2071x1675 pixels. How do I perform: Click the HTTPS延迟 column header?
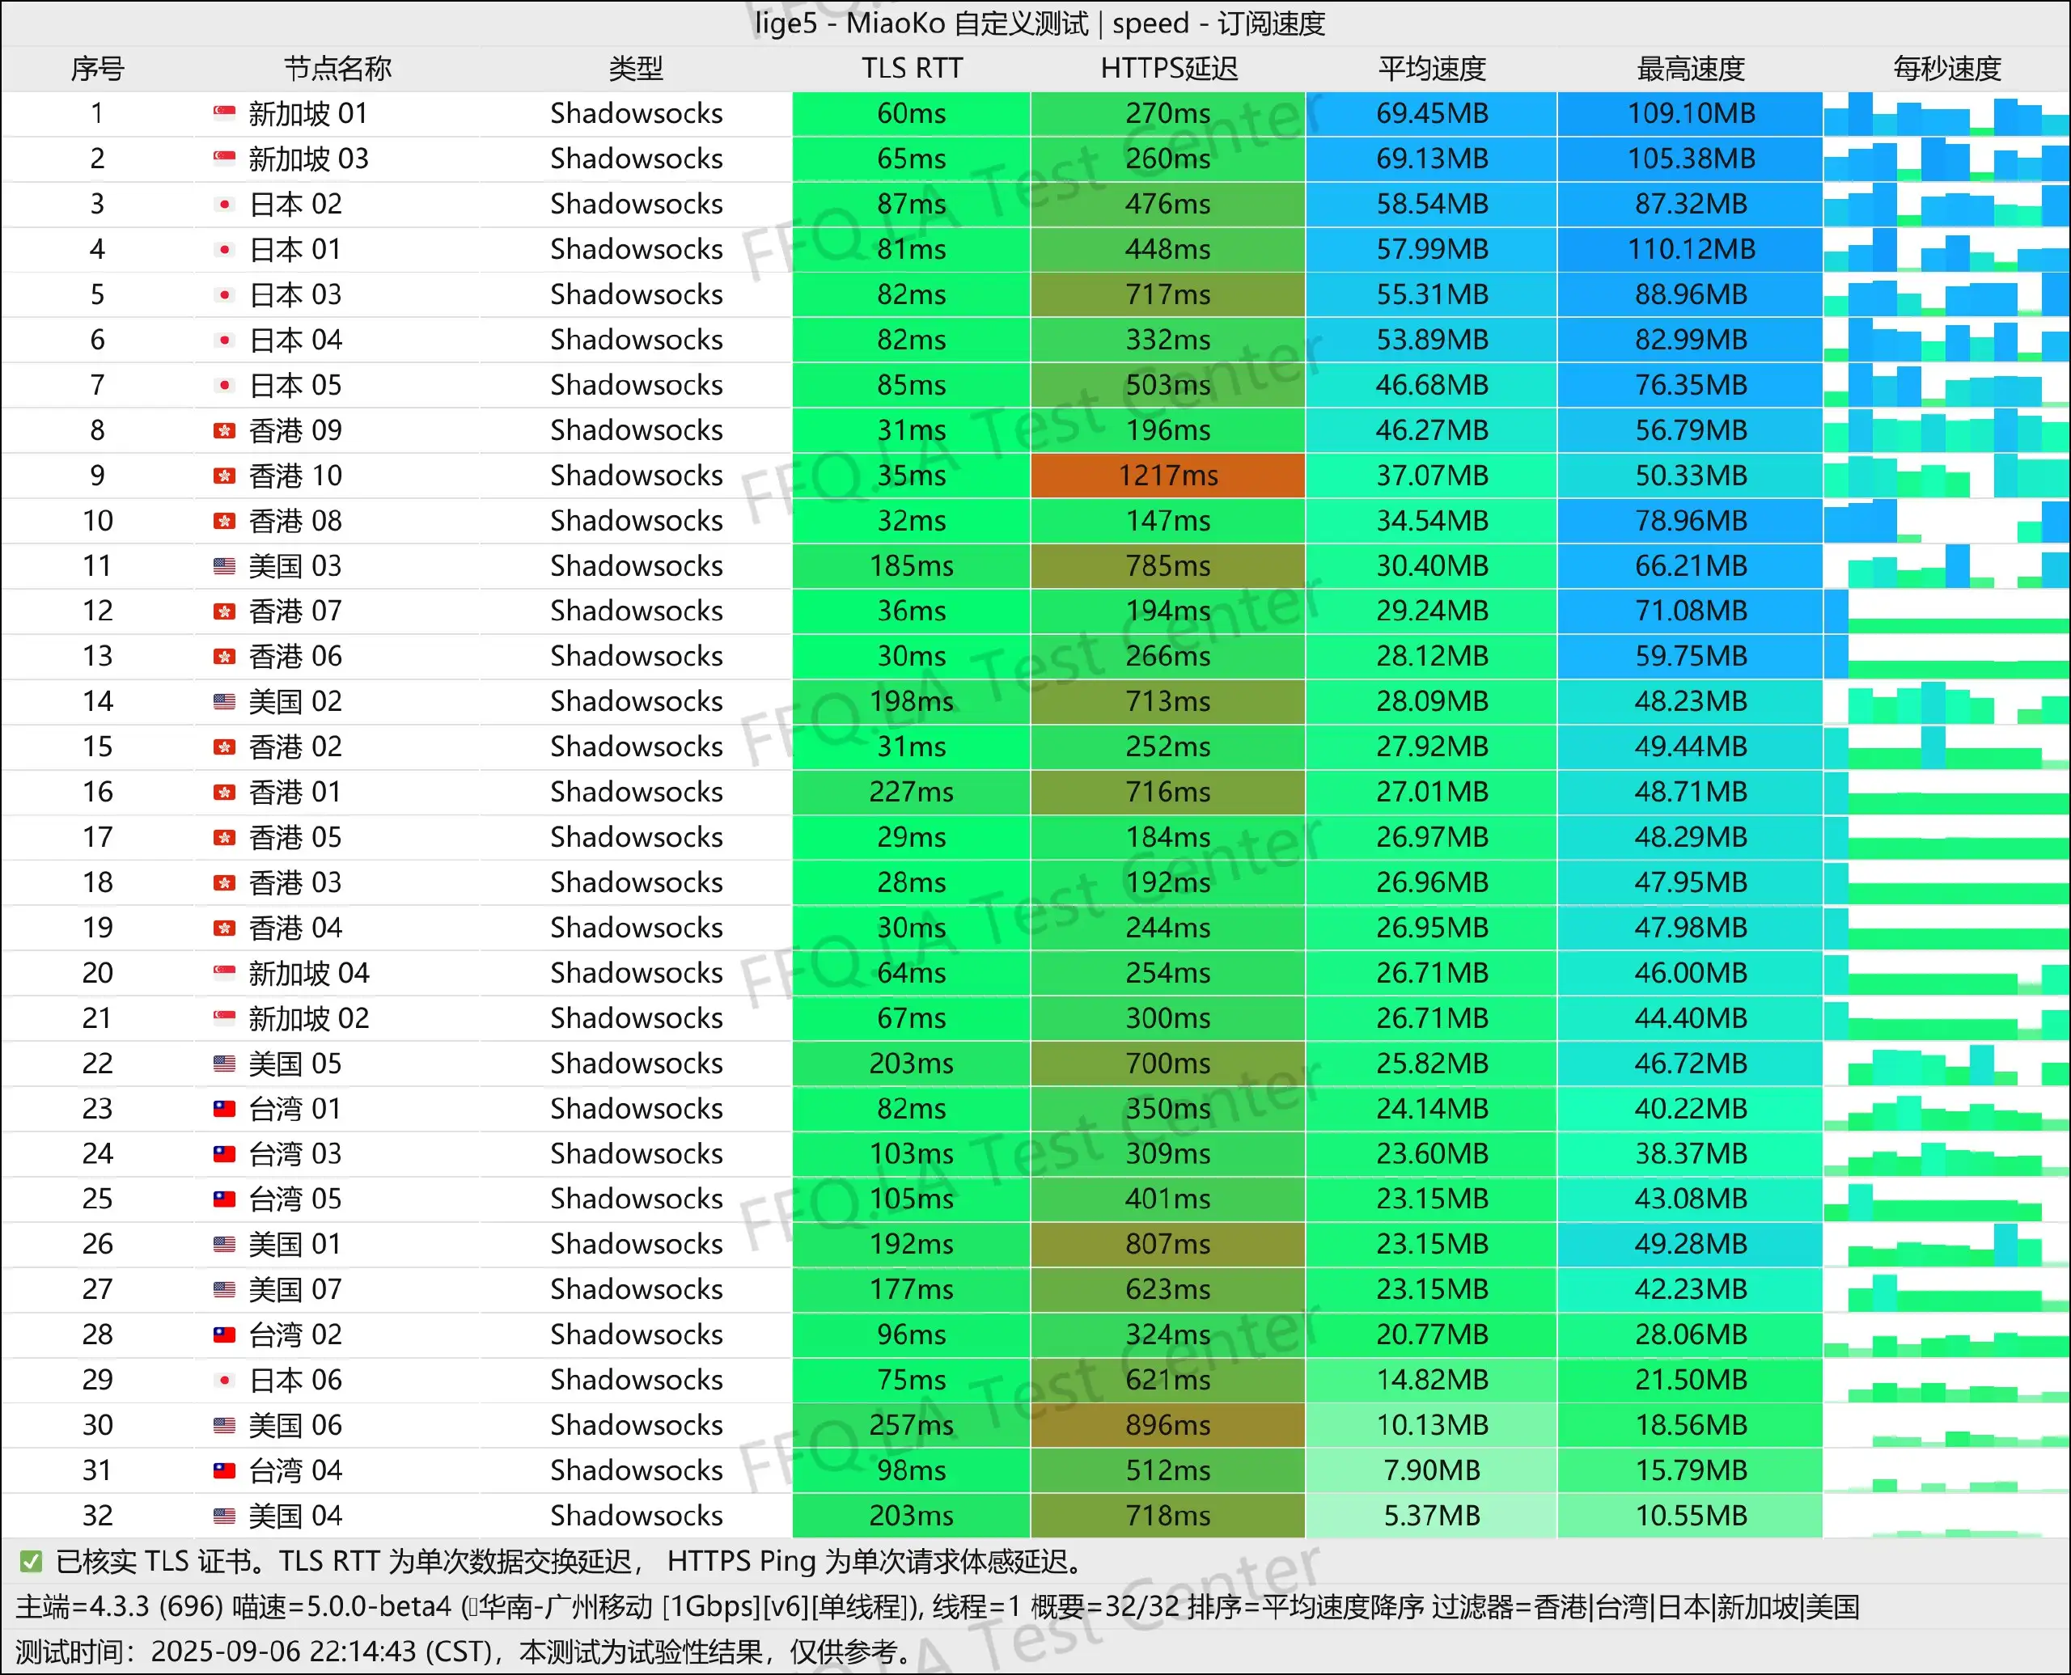pyautogui.click(x=1169, y=69)
